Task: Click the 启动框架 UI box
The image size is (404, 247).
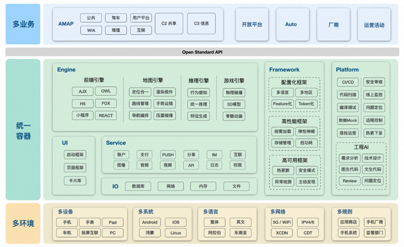Action: [75, 154]
